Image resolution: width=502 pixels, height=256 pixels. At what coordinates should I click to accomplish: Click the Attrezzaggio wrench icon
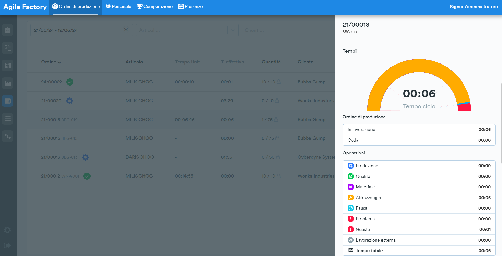pyautogui.click(x=350, y=198)
